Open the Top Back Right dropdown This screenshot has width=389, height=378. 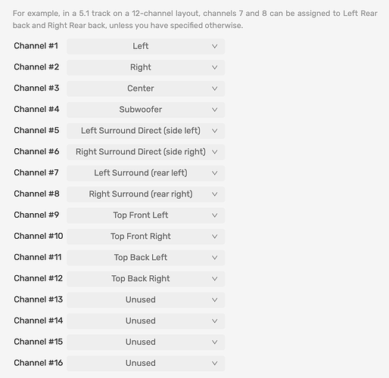click(x=145, y=279)
